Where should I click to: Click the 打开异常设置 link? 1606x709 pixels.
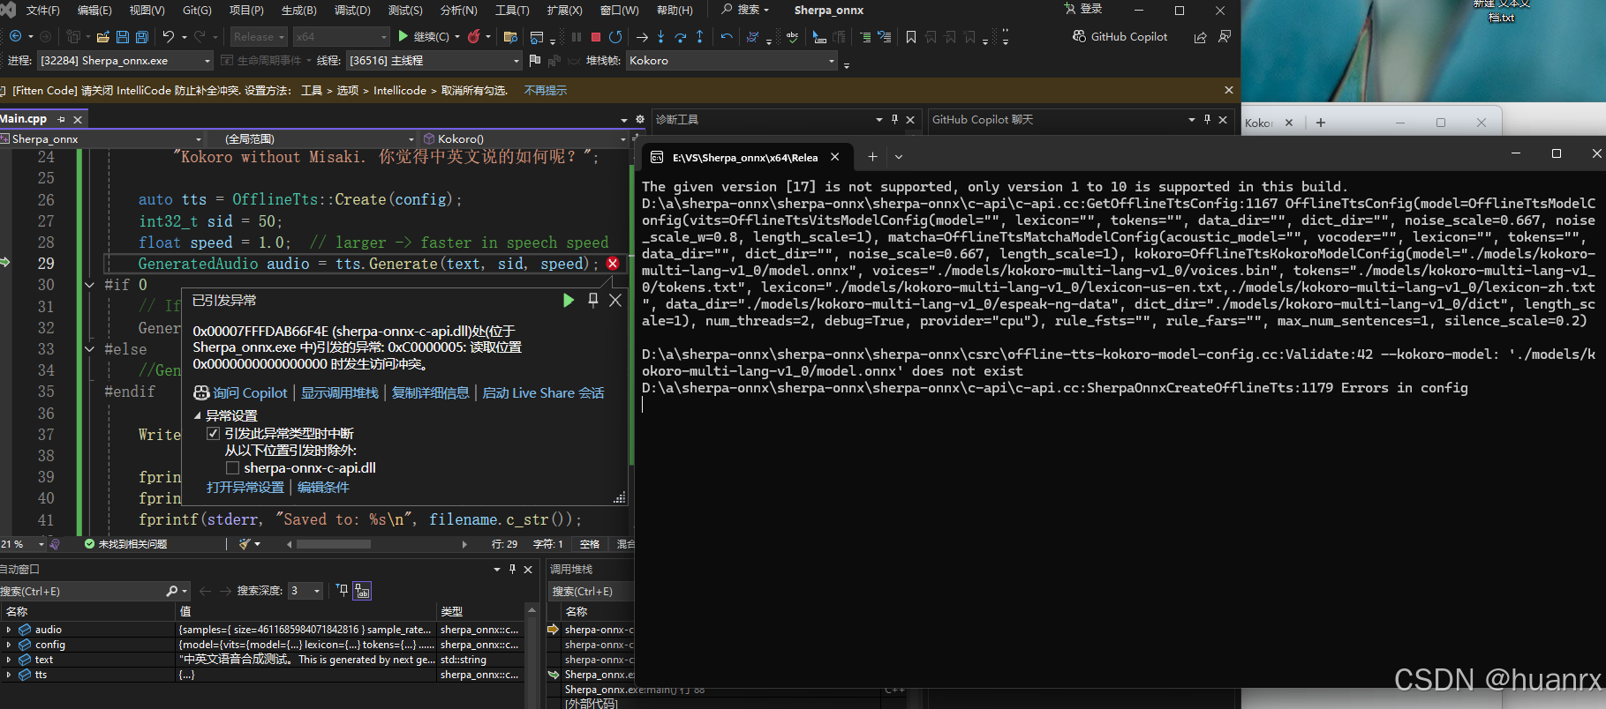(x=245, y=488)
